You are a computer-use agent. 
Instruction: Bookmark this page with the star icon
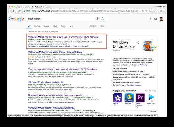(x=146, y=11)
